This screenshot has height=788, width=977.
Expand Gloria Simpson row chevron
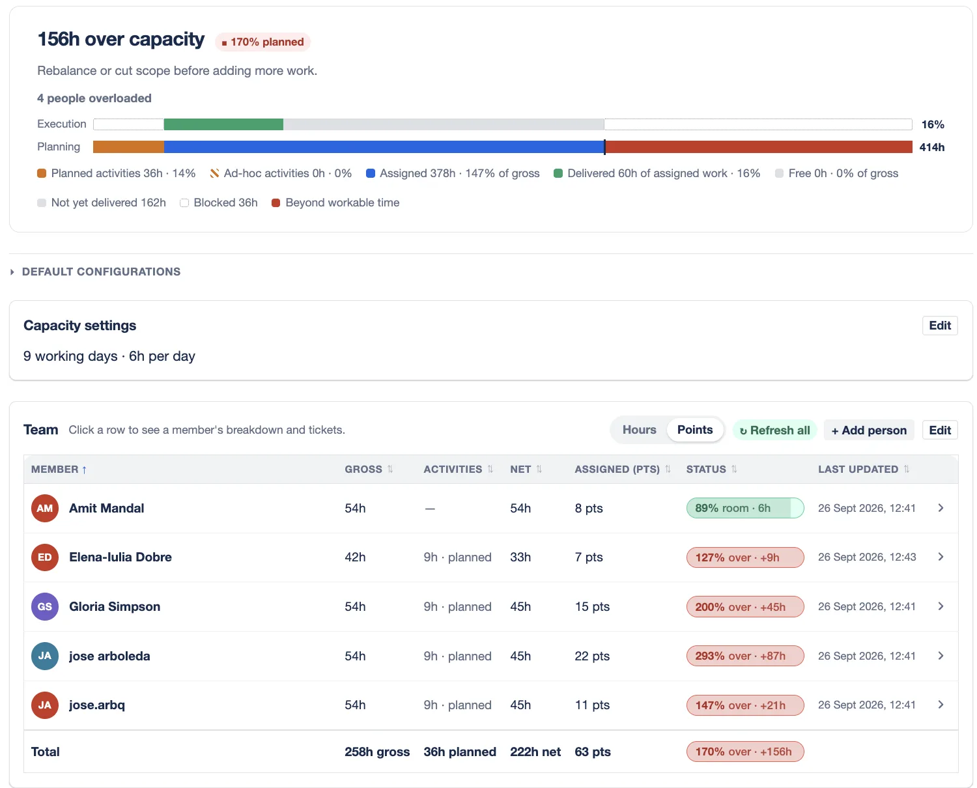tap(941, 606)
